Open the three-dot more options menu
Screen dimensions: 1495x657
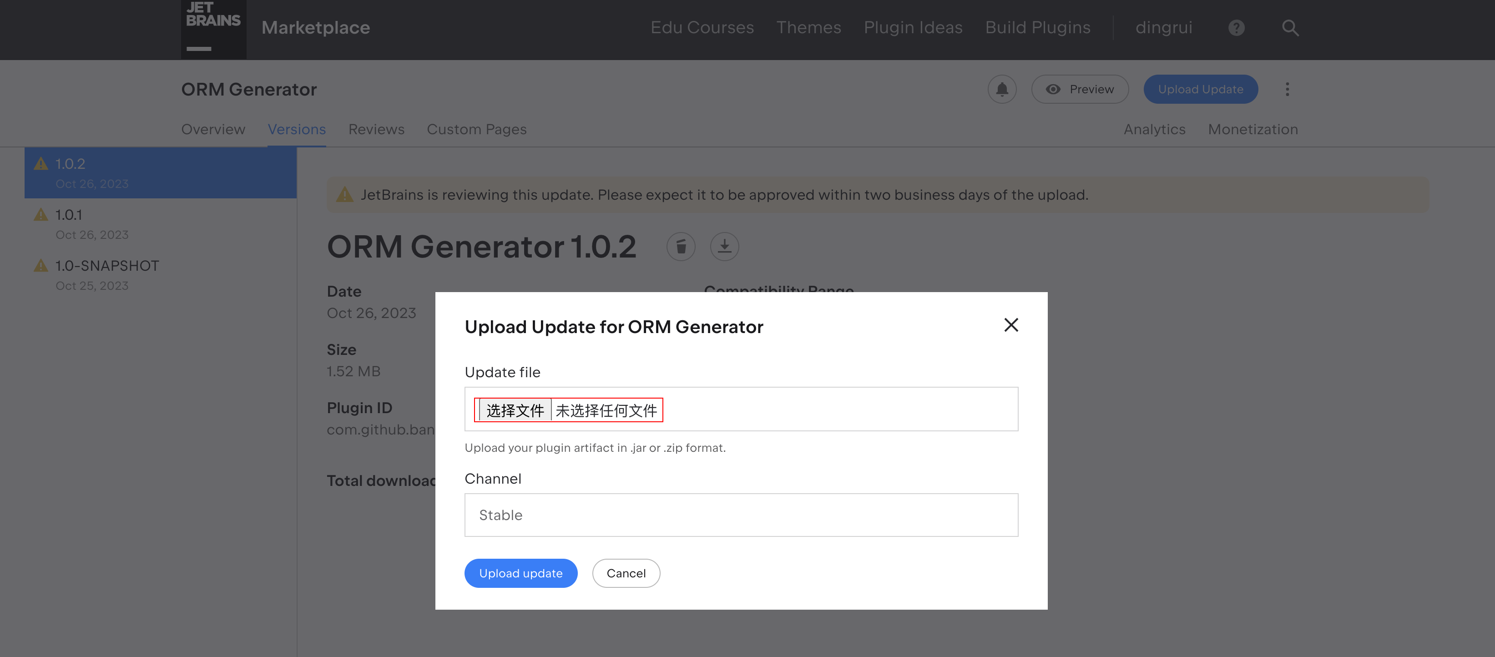[x=1287, y=89]
